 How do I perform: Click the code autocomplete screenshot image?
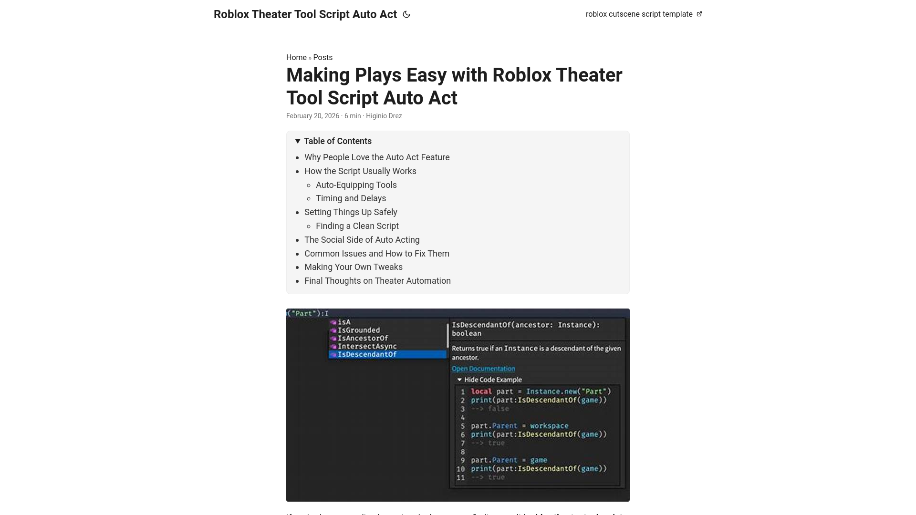458,405
